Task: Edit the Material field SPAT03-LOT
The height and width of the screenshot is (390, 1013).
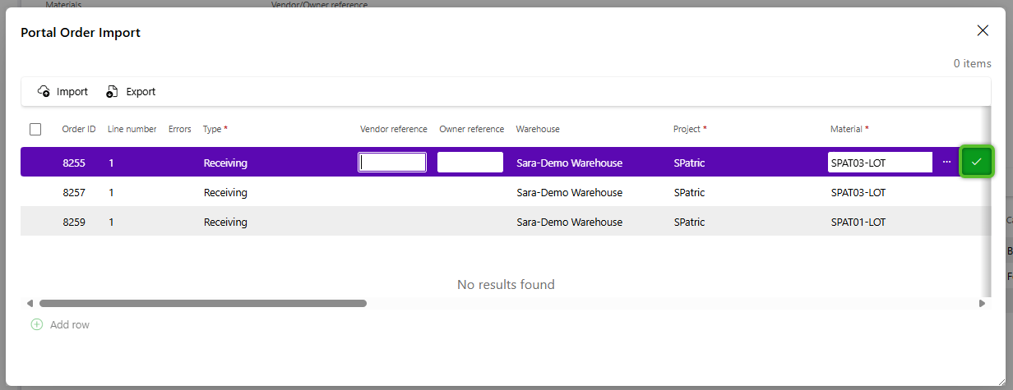Action: pos(879,163)
